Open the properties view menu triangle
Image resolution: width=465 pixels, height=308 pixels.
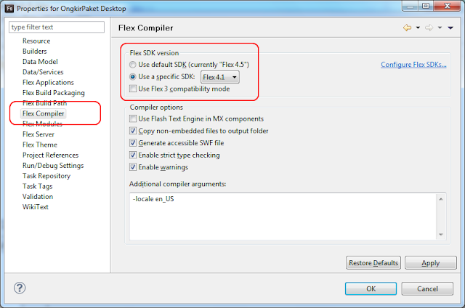(450, 28)
